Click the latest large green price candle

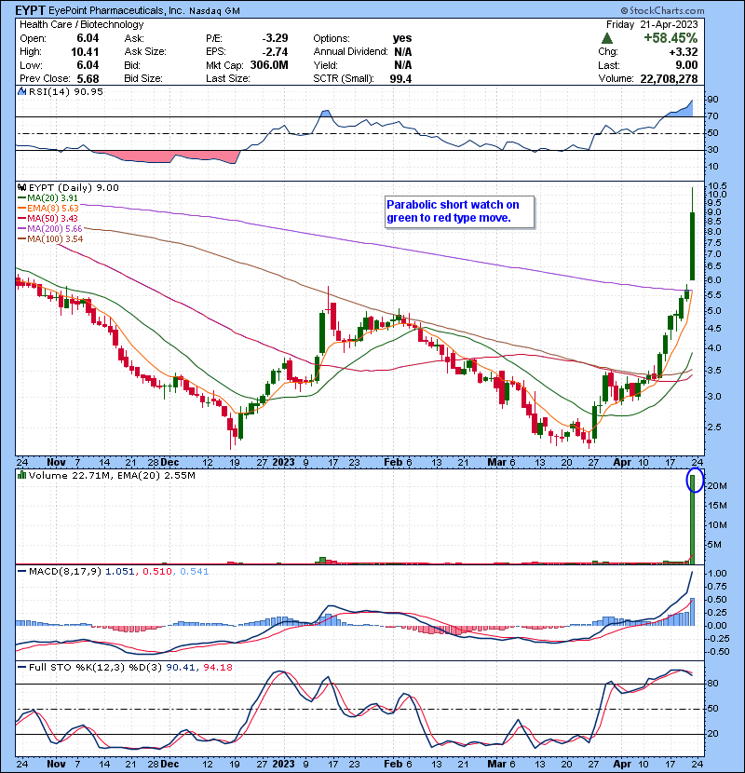tap(692, 246)
